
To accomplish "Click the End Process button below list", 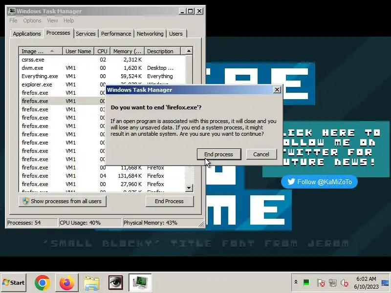I will pos(169,201).
